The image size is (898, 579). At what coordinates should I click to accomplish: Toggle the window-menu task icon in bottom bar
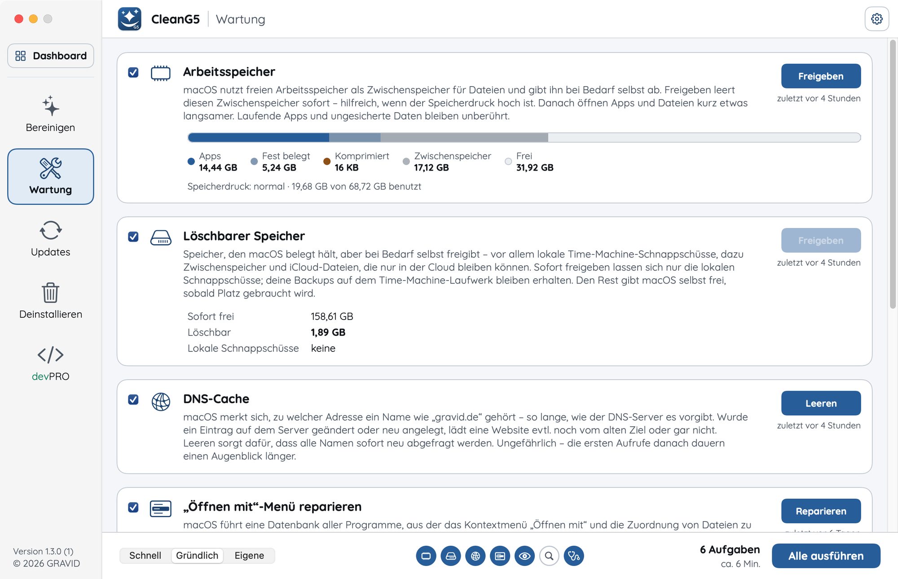500,556
